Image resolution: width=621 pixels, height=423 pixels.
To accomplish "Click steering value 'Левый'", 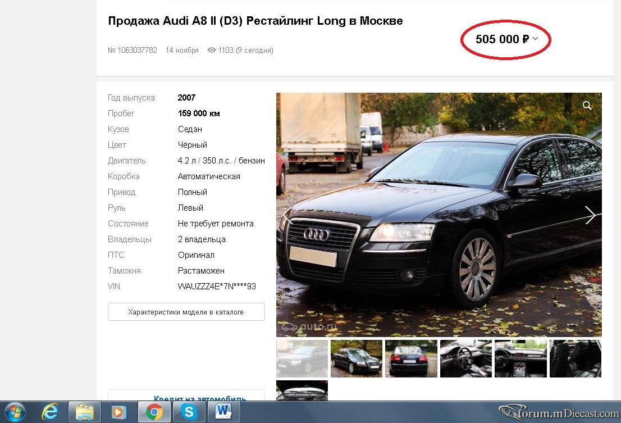I will [190, 207].
